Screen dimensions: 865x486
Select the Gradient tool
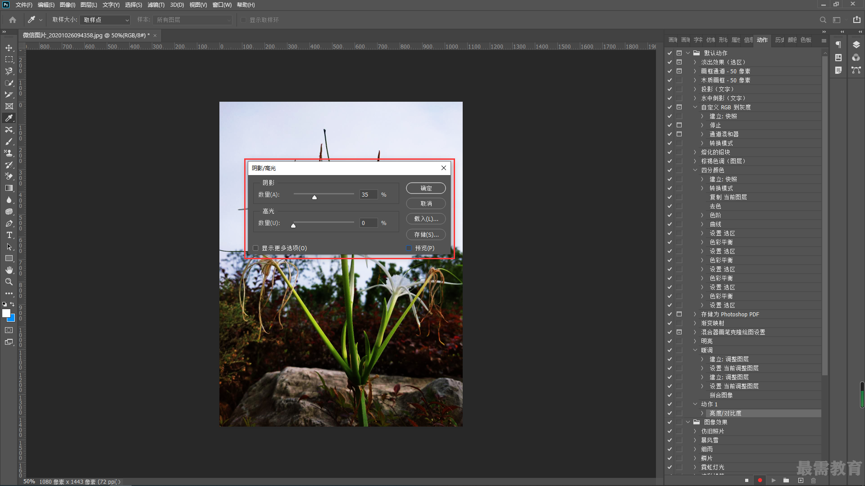point(9,188)
